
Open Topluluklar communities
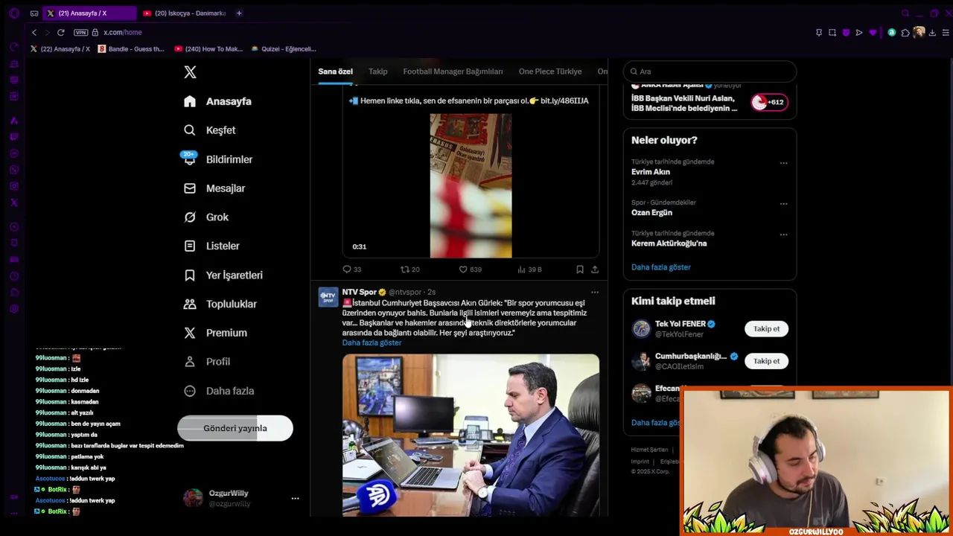[220, 304]
